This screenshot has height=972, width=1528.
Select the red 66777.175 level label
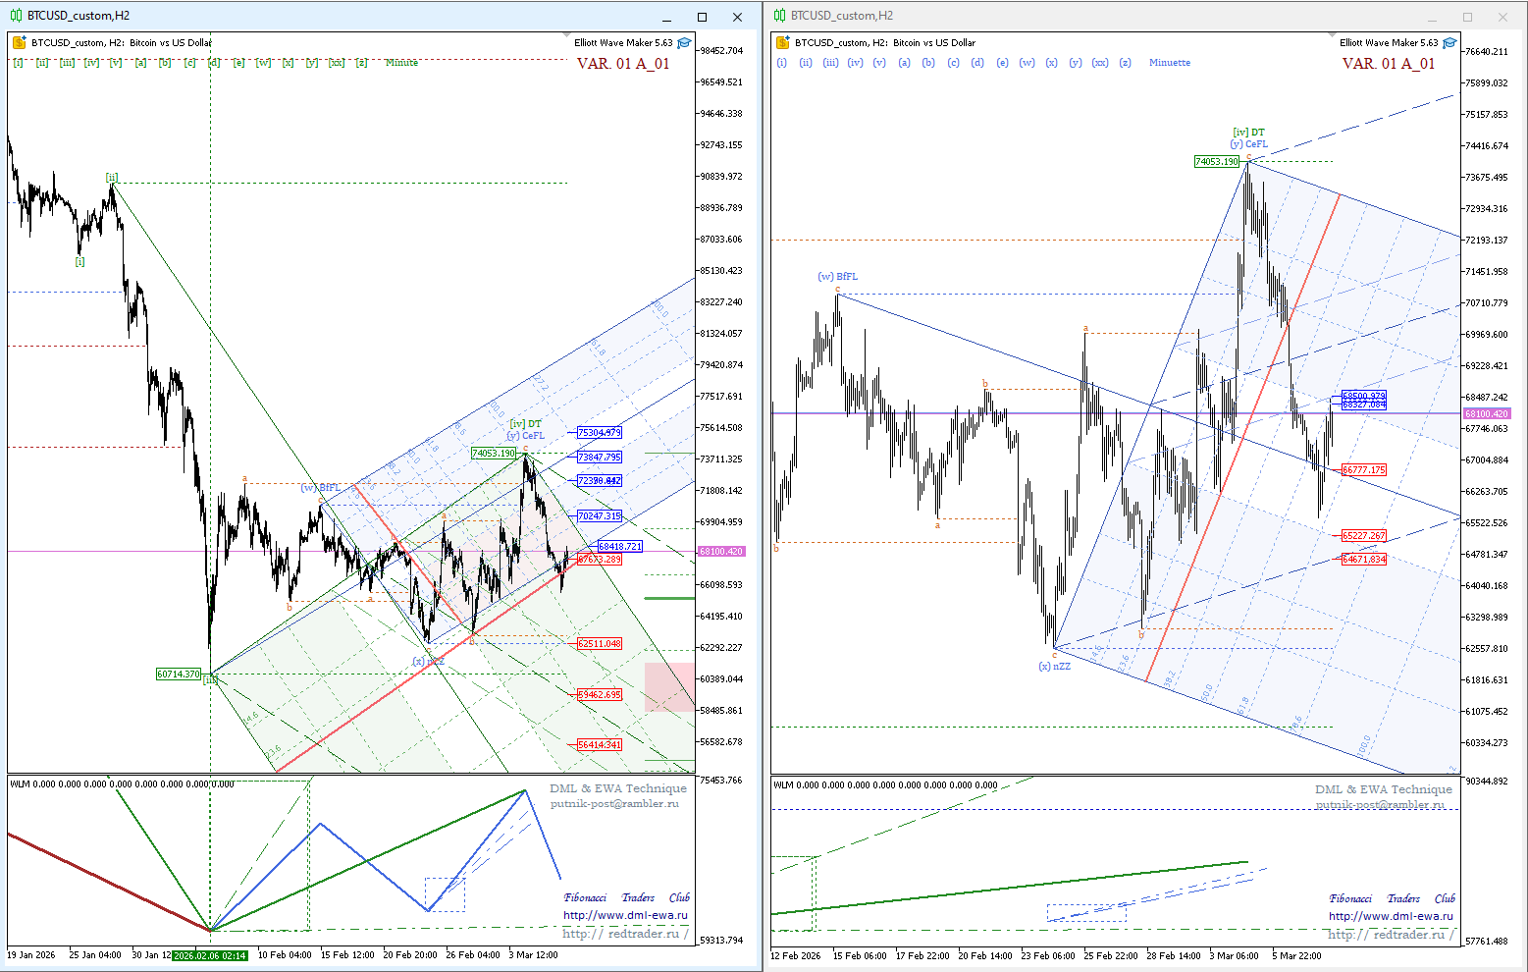pyautogui.click(x=1363, y=470)
